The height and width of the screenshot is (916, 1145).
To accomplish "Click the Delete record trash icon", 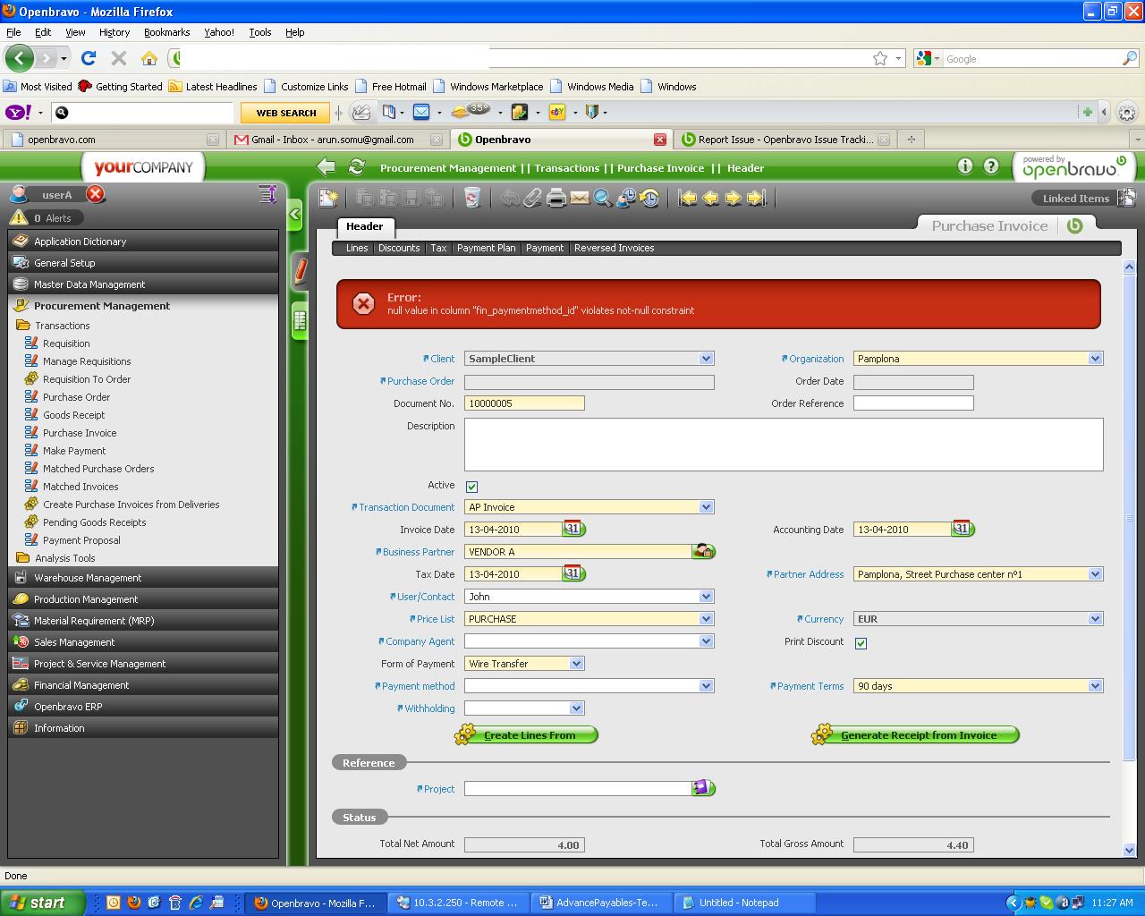I will (472, 198).
